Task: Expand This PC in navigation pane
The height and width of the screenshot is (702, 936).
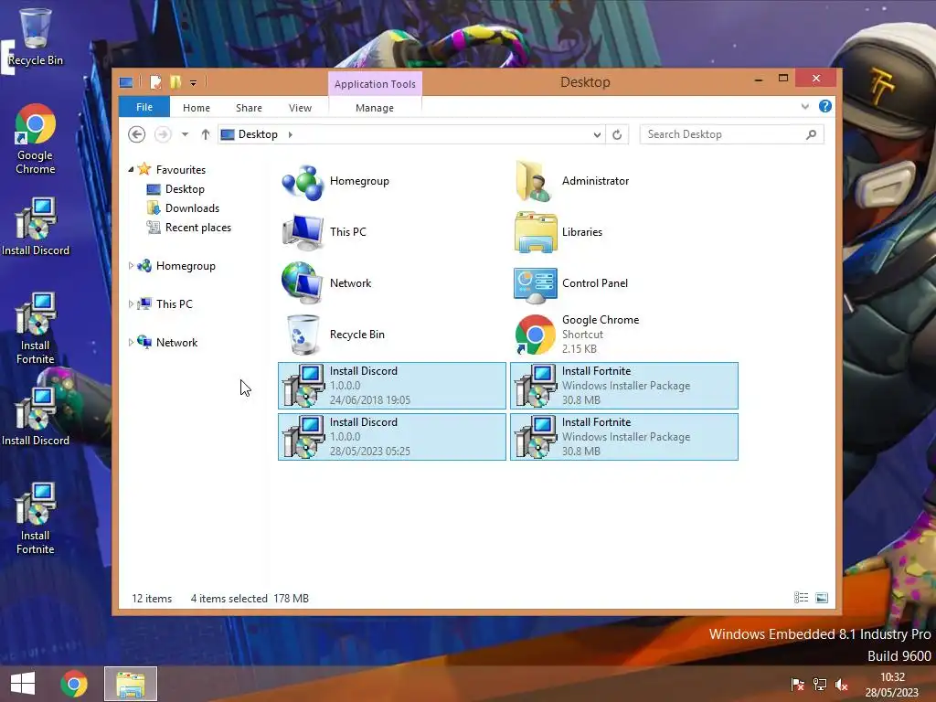Action: click(x=131, y=303)
